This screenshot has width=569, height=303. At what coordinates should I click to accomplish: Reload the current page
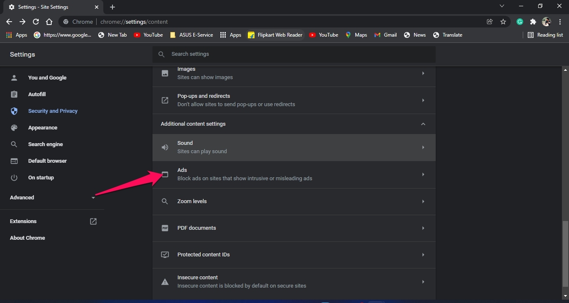tap(36, 22)
